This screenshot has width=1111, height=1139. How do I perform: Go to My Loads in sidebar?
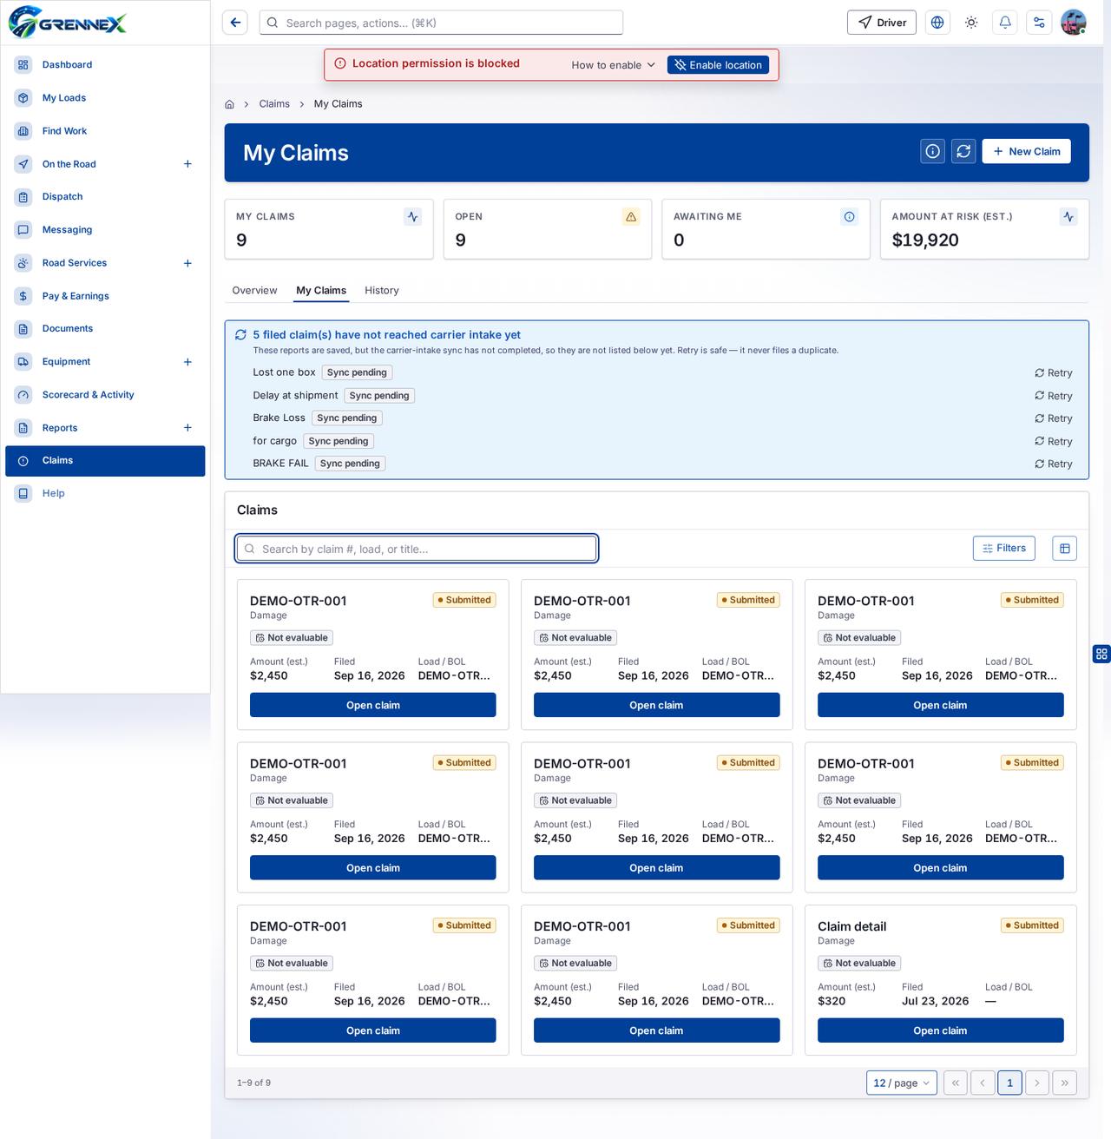pyautogui.click(x=105, y=98)
